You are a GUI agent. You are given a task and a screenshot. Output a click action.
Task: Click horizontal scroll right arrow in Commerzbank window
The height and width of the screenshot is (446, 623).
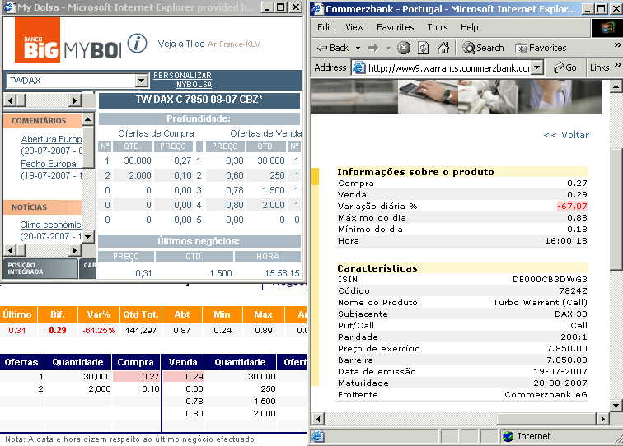pyautogui.click(x=603, y=419)
